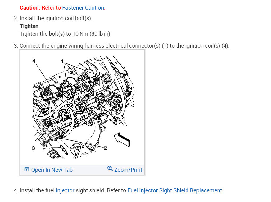The height and width of the screenshot is (202, 271).
Task: Open Fuel Injector Sight Shield Replacement link
Action: pyautogui.click(x=174, y=190)
